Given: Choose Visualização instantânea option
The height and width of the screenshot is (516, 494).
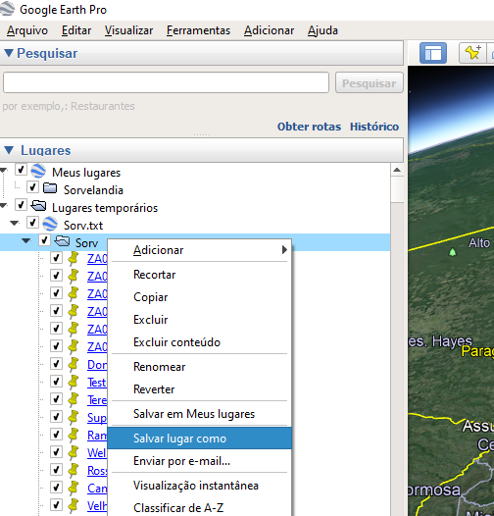Looking at the screenshot, I should (x=199, y=486).
